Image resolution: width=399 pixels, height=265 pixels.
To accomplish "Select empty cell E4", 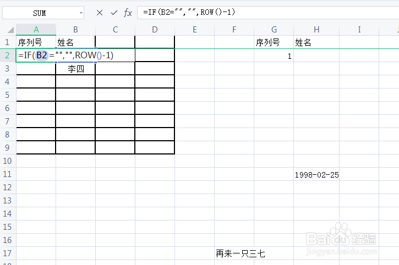I will [x=195, y=81].
